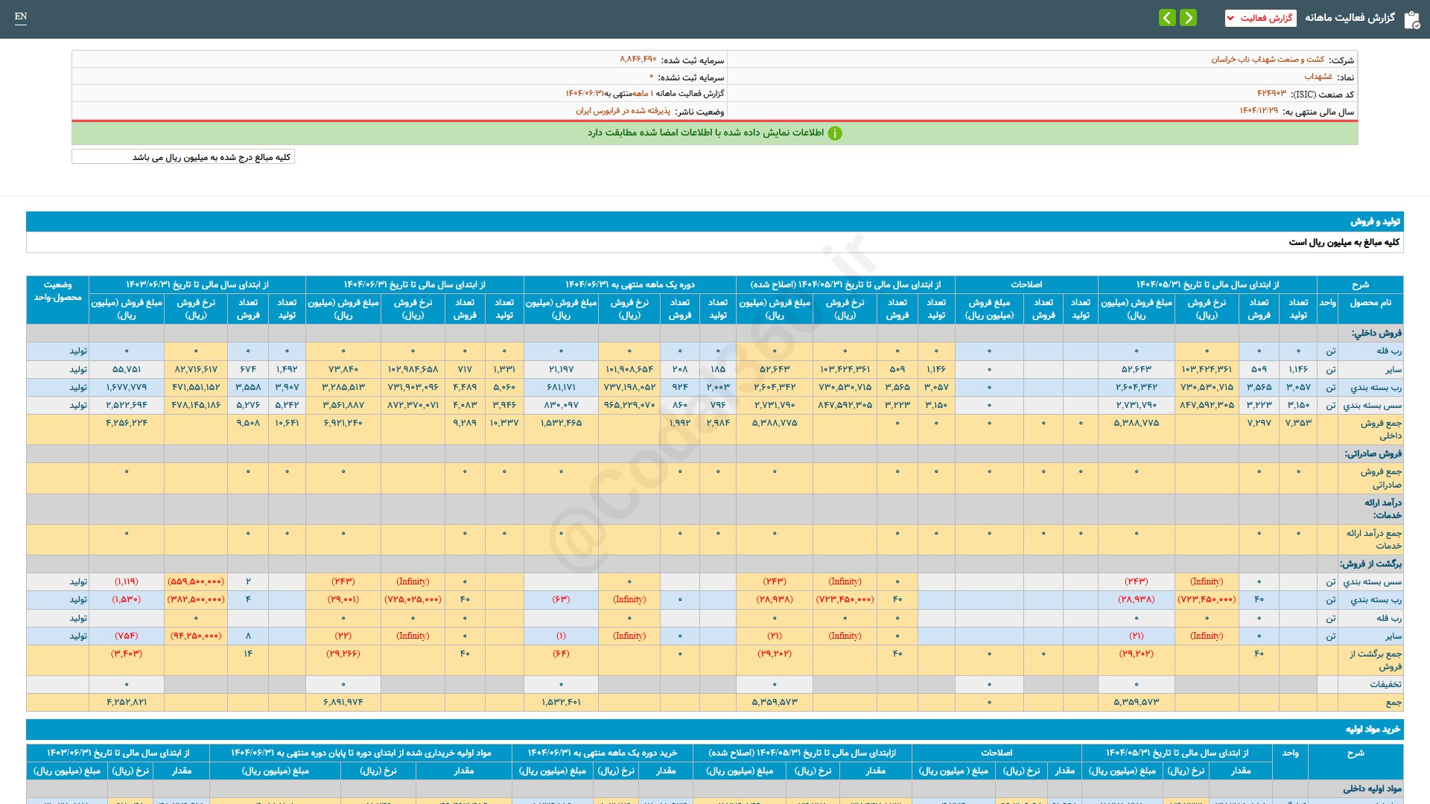Click the symbol link غشهداب
This screenshot has width=1430, height=804.
click(x=1318, y=77)
